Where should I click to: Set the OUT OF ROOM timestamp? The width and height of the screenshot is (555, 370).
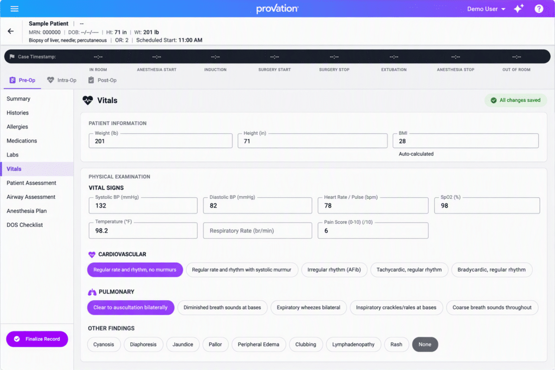click(517, 57)
